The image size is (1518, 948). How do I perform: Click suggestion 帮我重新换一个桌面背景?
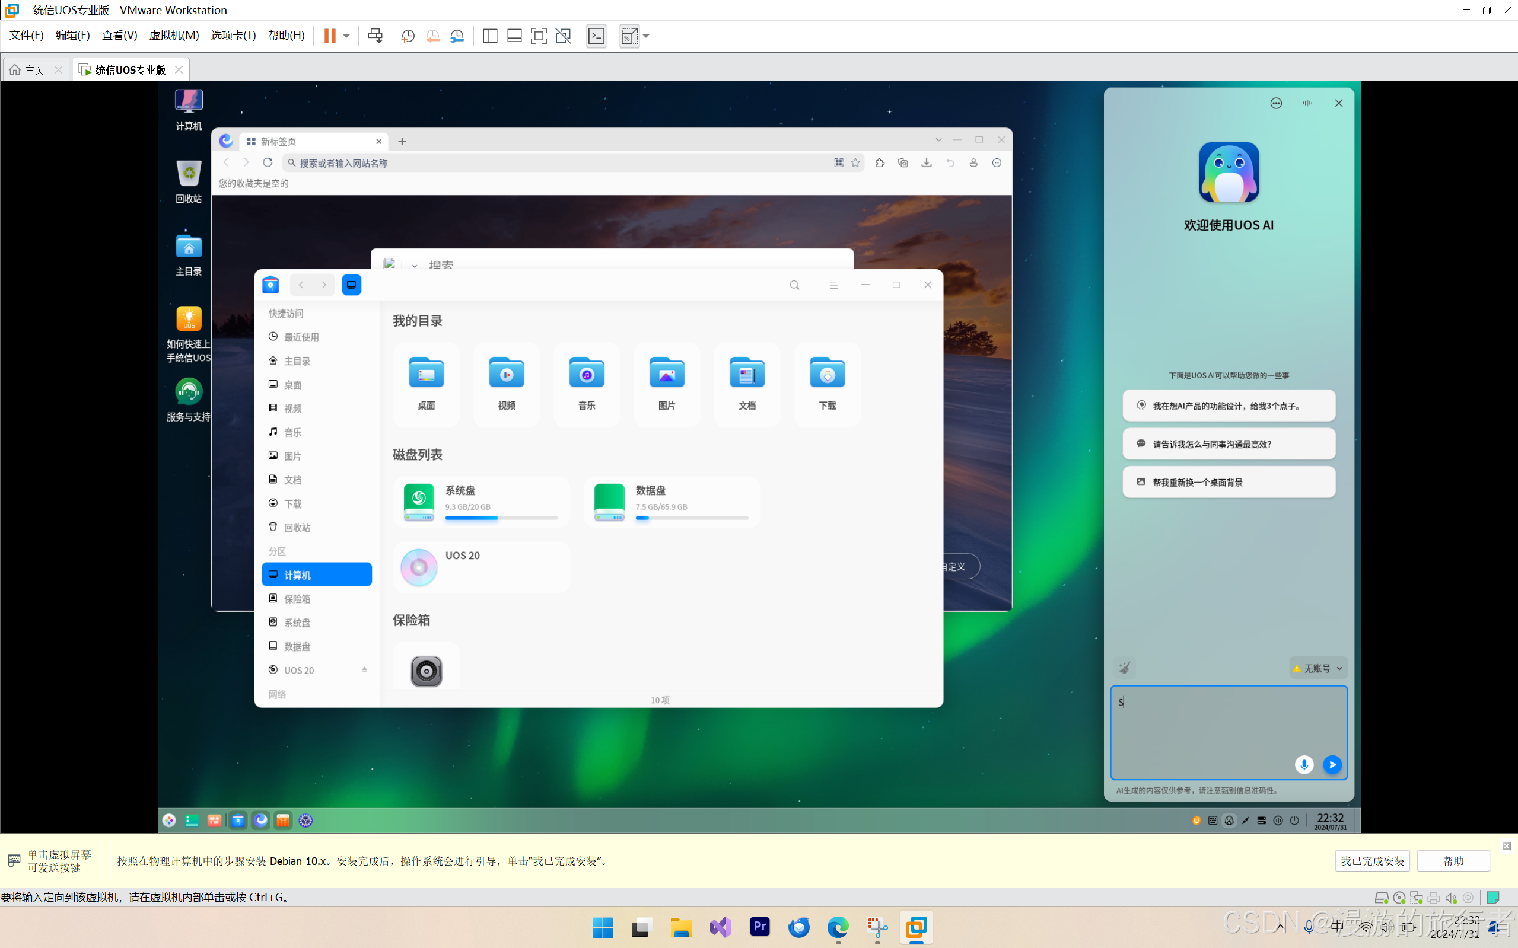tap(1228, 482)
